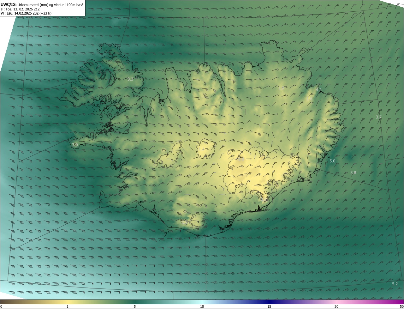Click the title text 'UWC/IG: Úrkomumætti (mm)'
The width and height of the screenshot is (404, 309).
pos(24,4)
